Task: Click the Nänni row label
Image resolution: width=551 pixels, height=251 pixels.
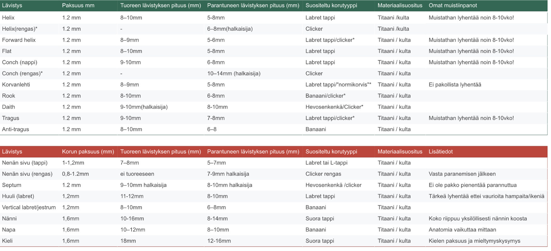Action: tap(9, 219)
